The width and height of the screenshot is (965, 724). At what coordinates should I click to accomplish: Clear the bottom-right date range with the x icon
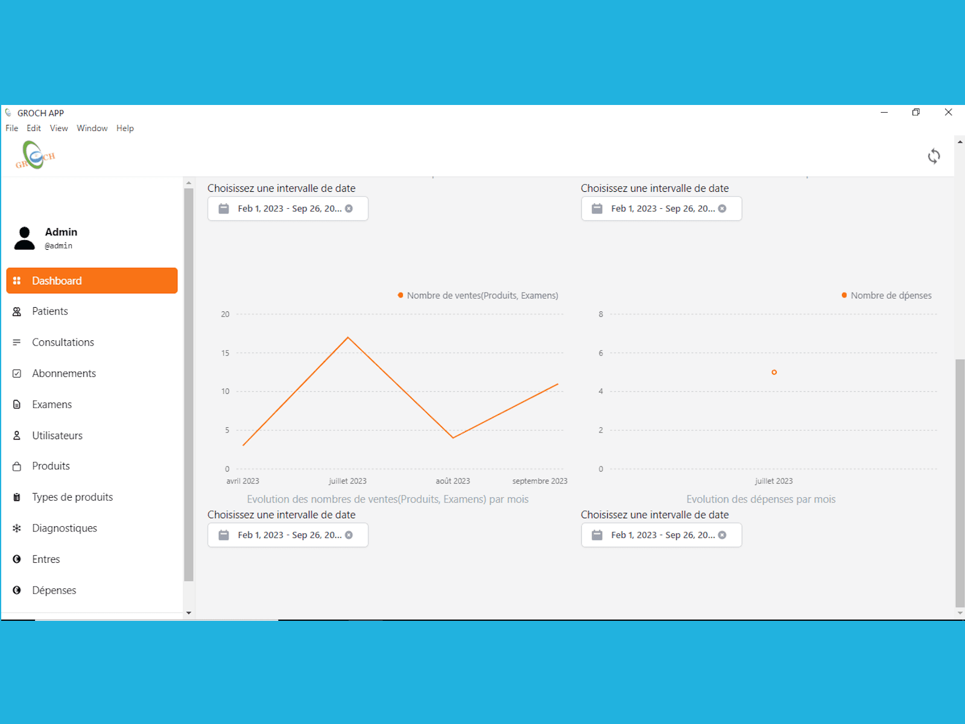722,535
